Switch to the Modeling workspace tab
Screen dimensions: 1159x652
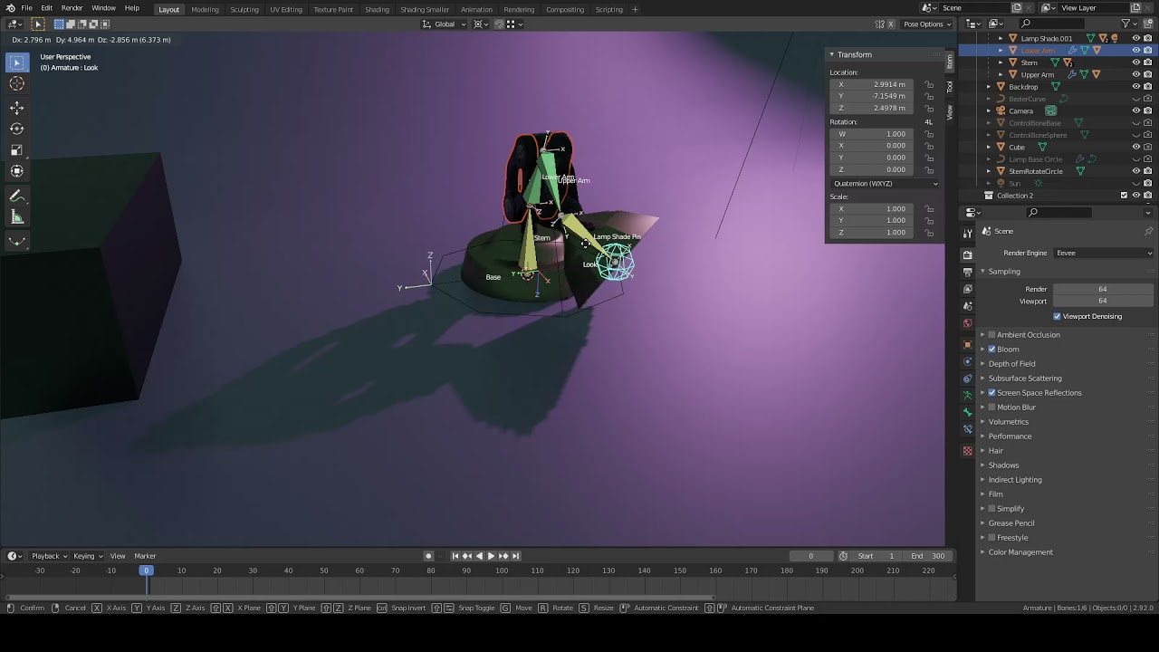point(205,9)
